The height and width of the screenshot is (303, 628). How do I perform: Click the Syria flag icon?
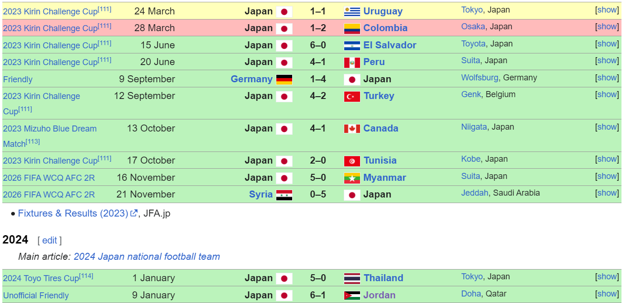click(284, 195)
